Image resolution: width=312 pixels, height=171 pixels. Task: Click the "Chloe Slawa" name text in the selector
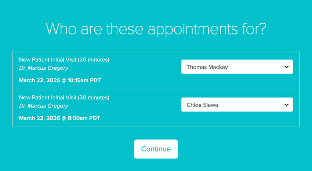pos(202,105)
